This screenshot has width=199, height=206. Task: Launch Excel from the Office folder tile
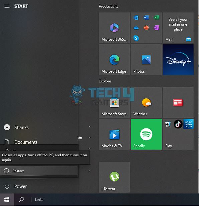(x=157, y=18)
